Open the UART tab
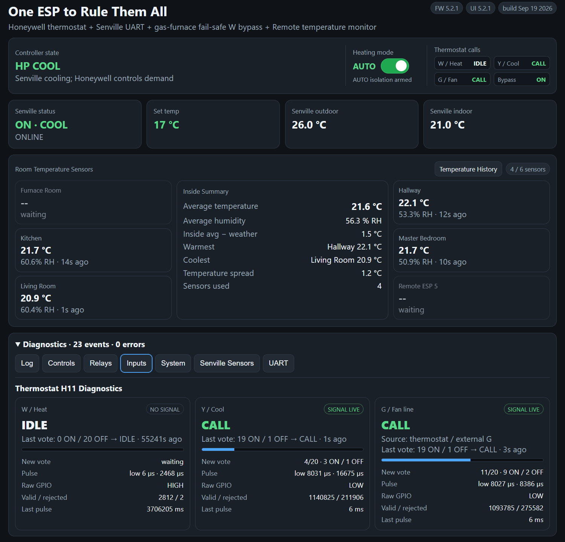Image resolution: width=565 pixels, height=542 pixels. (278, 363)
